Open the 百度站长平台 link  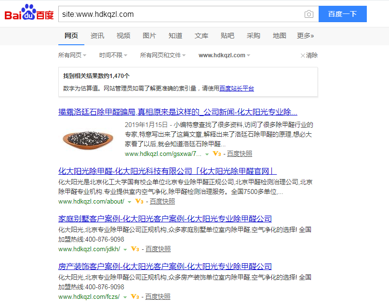(237, 89)
